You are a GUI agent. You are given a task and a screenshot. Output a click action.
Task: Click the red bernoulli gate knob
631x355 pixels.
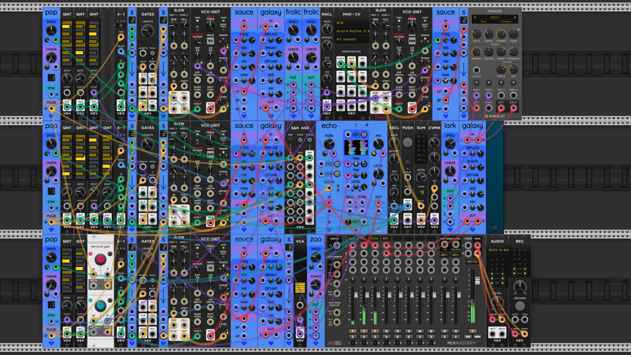pyautogui.click(x=100, y=259)
